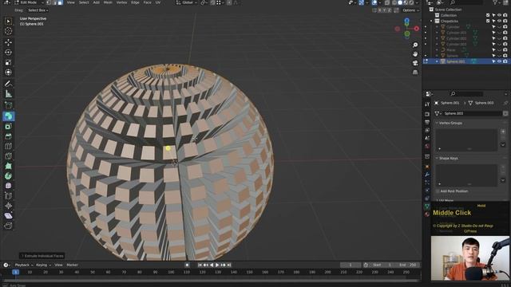Select the Knife tool
The image size is (511, 287).
coord(9,156)
